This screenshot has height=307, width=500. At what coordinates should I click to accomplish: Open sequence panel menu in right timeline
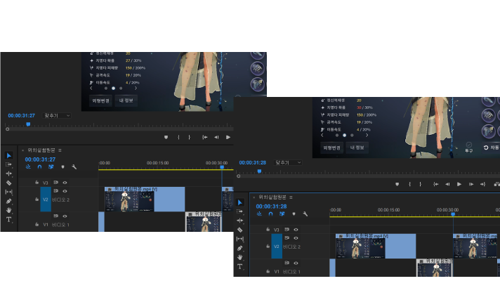tap(291, 197)
